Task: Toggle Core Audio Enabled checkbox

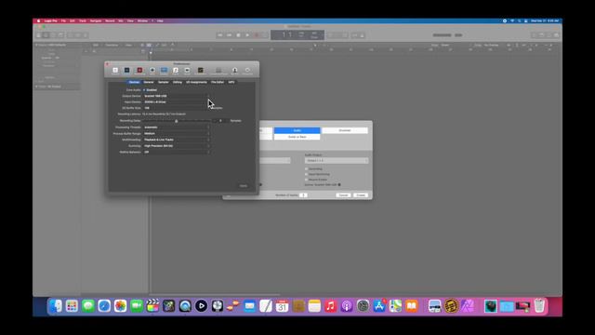Action: (x=144, y=90)
